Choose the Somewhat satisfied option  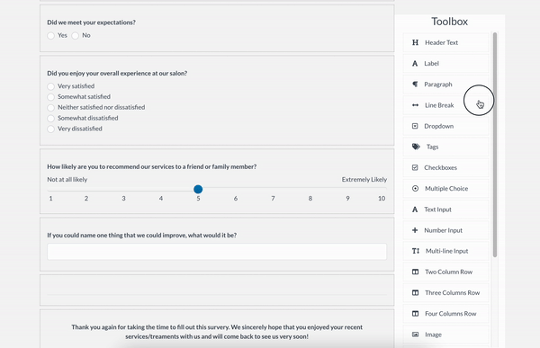pos(51,97)
